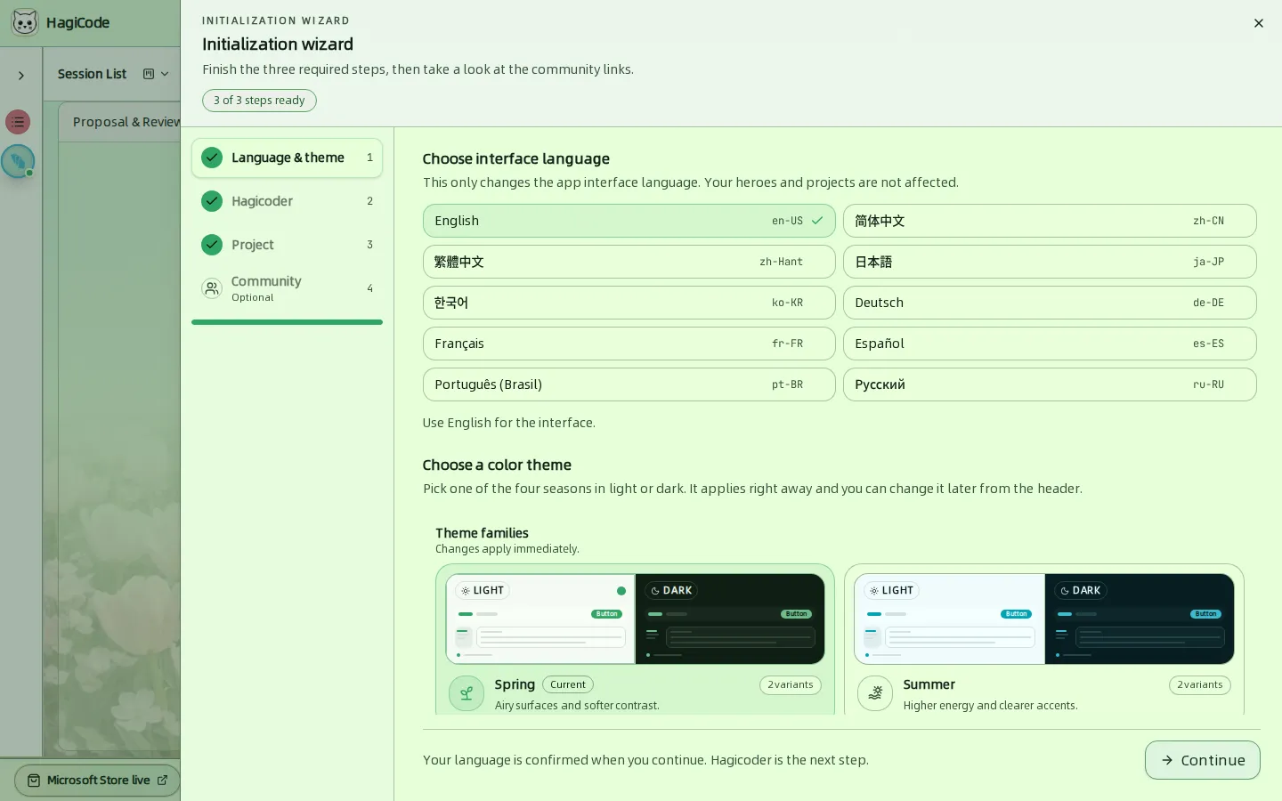Viewport: 1282px width, 801px height.
Task: Click Continue to proceed to Hagicoder
Action: [1203, 760]
